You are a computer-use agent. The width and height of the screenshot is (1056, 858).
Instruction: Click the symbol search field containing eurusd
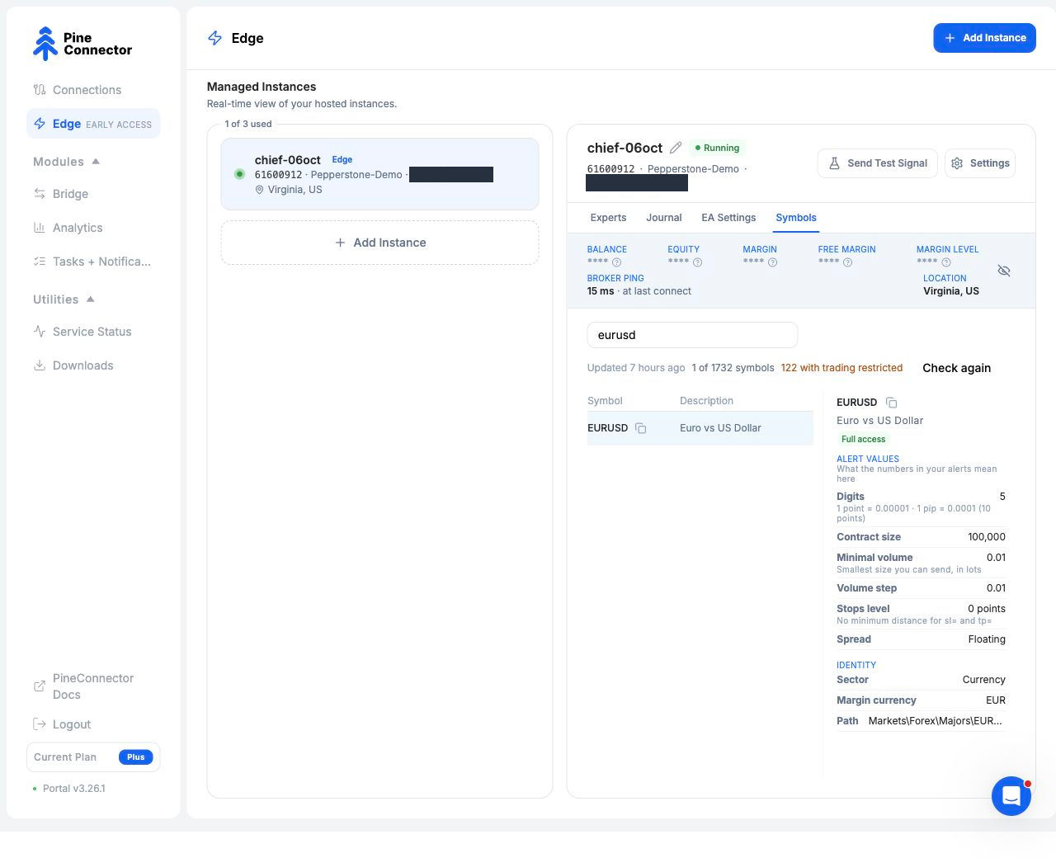(x=692, y=335)
